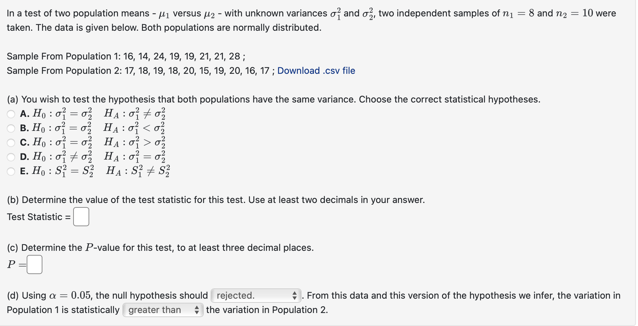Pick option D radio button
The height and width of the screenshot is (326, 638).
(x=11, y=157)
